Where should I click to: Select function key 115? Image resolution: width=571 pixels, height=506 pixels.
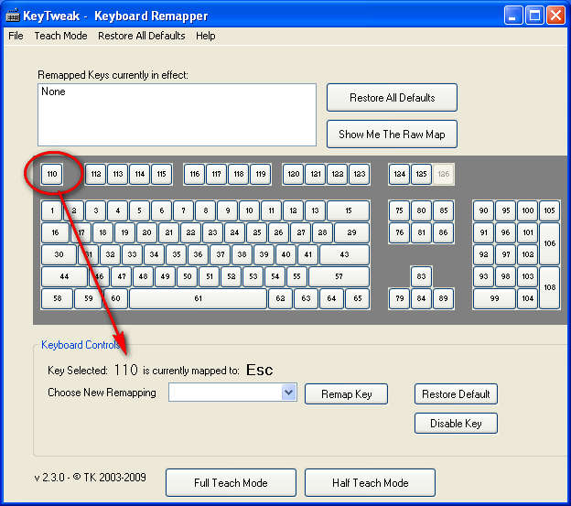click(161, 174)
